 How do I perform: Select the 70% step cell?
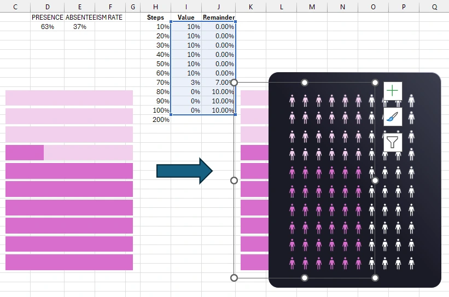(x=155, y=83)
